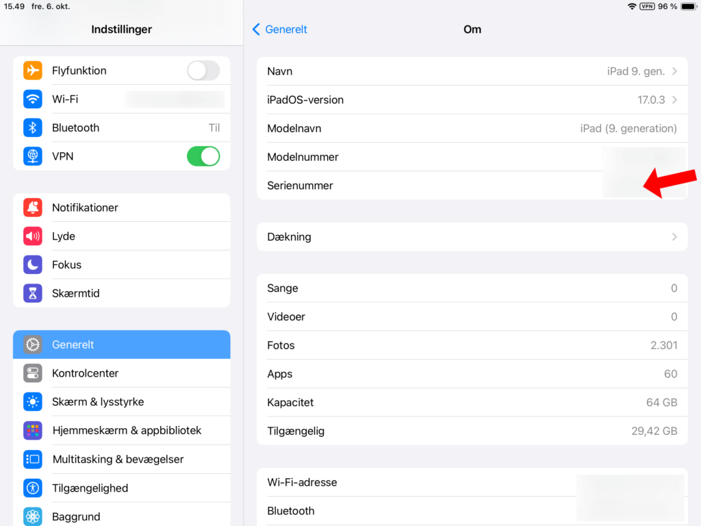The height and width of the screenshot is (526, 701).
Task: Enable the Flyfunktion switch
Action: pyautogui.click(x=203, y=71)
